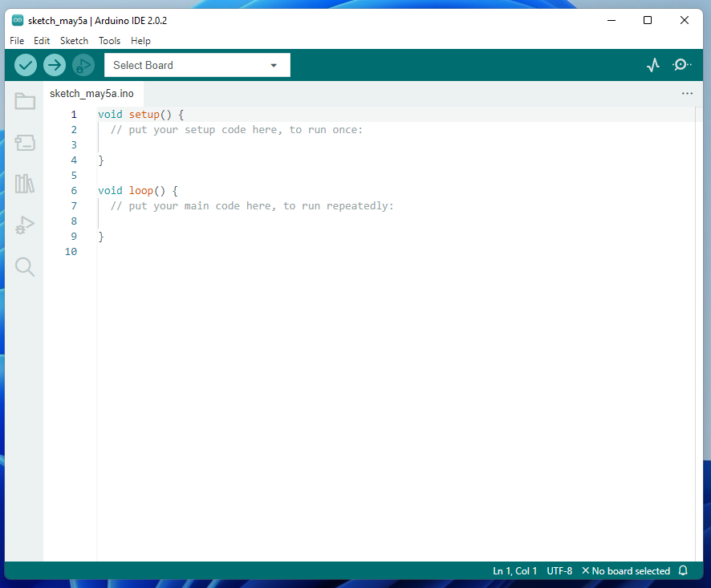This screenshot has height=588, width=711.
Task: Open the File menu
Action: pos(17,40)
